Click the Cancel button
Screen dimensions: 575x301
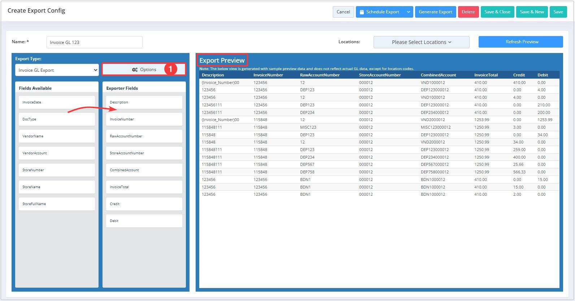tap(343, 12)
